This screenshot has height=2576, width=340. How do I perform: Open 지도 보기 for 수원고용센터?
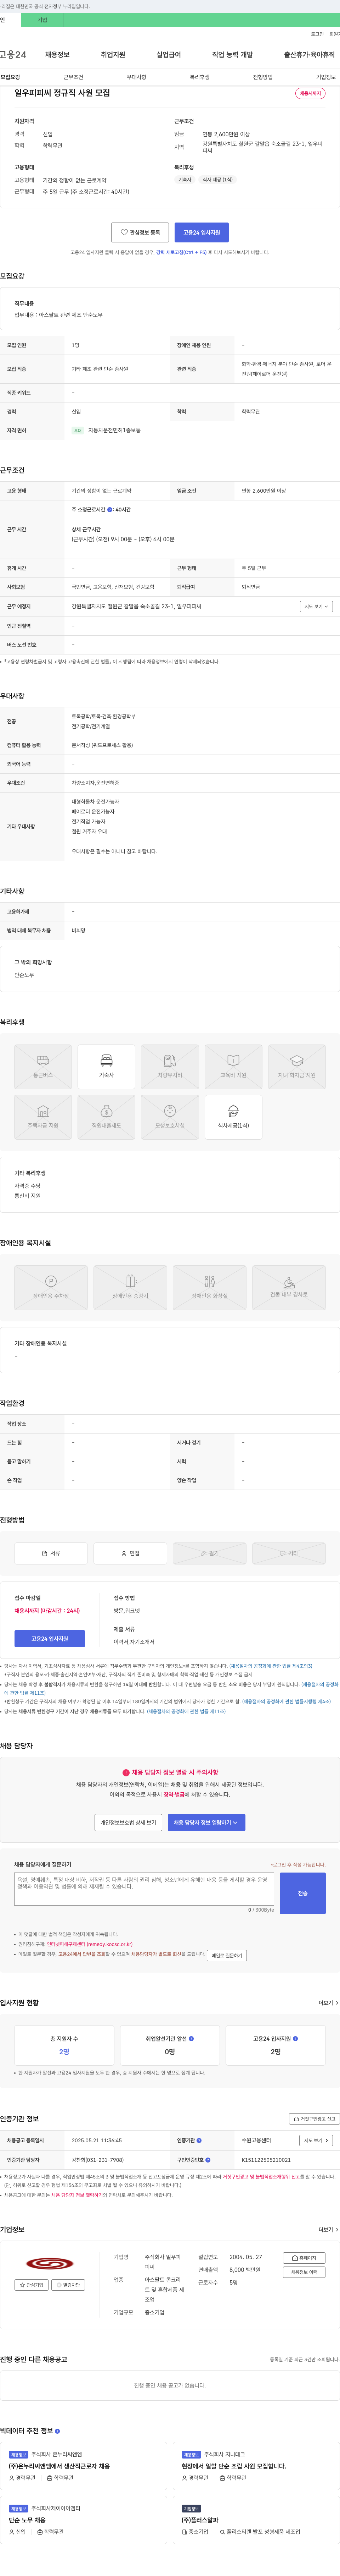316,2140
